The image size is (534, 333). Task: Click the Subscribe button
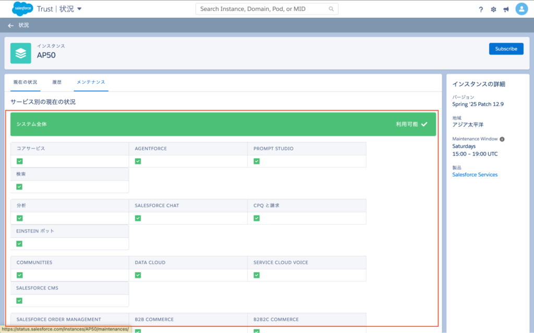pyautogui.click(x=506, y=49)
